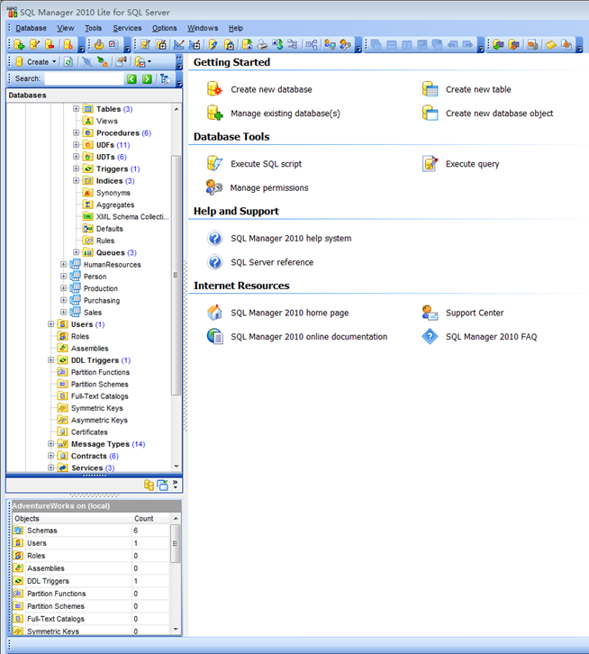Click Manage existing database(s) link
The height and width of the screenshot is (654, 589).
coord(285,114)
